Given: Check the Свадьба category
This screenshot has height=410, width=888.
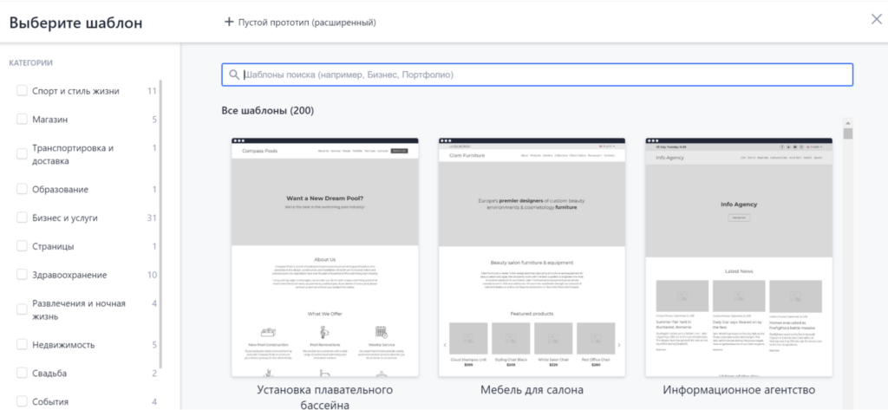Looking at the screenshot, I should click(23, 374).
